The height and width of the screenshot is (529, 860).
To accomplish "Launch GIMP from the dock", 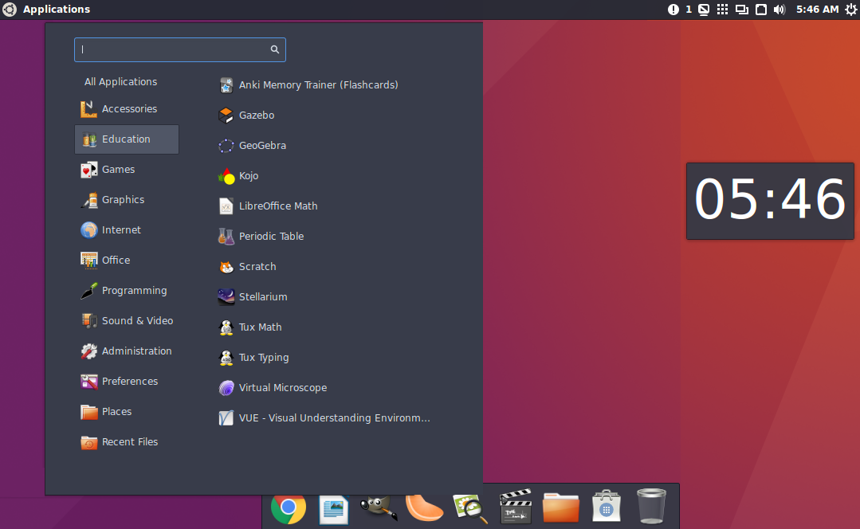I will [x=379, y=507].
